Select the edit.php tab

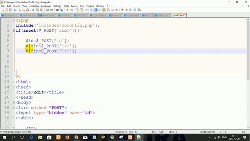pyautogui.click(x=179, y=15)
